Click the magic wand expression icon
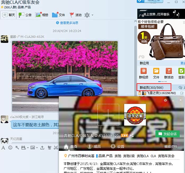The image size is (185, 173). click(17, 147)
